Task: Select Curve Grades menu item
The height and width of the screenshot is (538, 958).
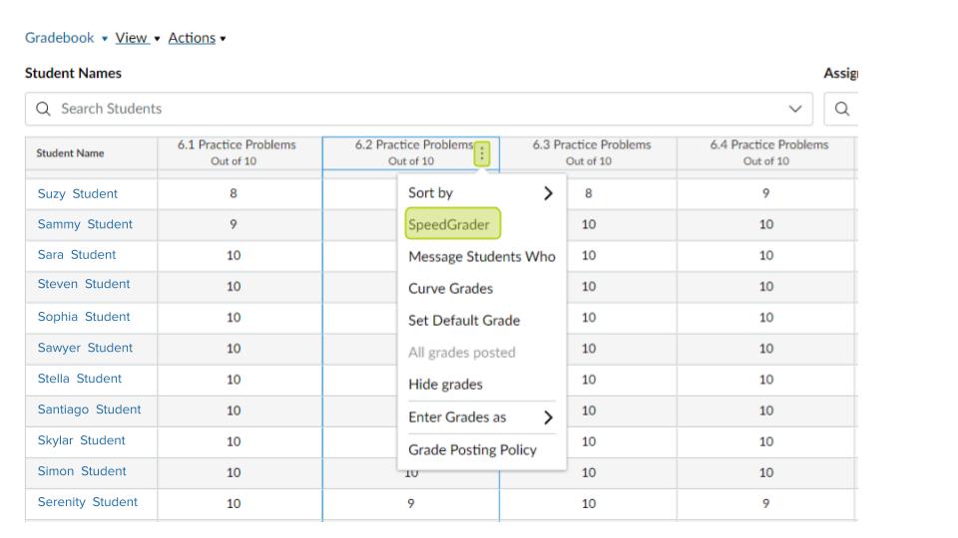Action: coord(451,289)
